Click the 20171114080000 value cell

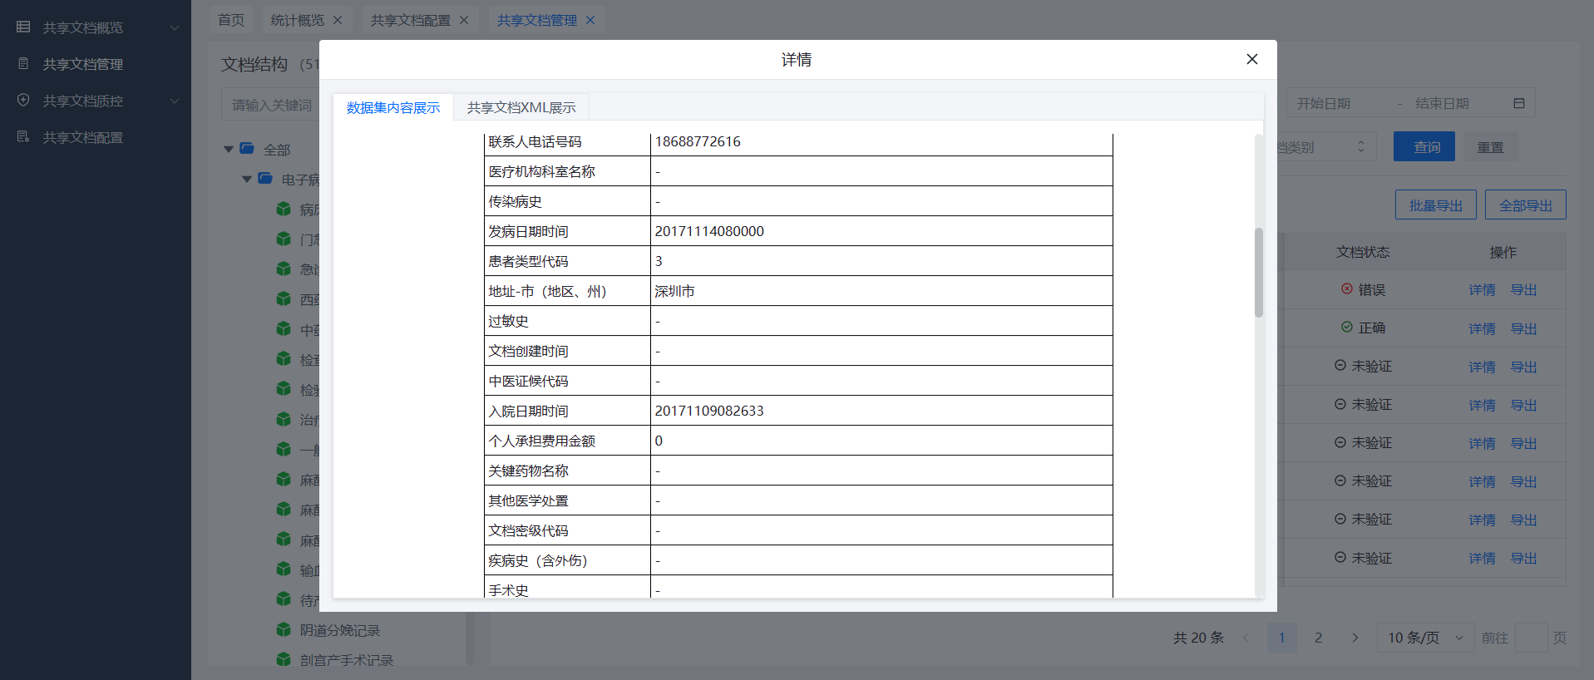click(x=881, y=231)
